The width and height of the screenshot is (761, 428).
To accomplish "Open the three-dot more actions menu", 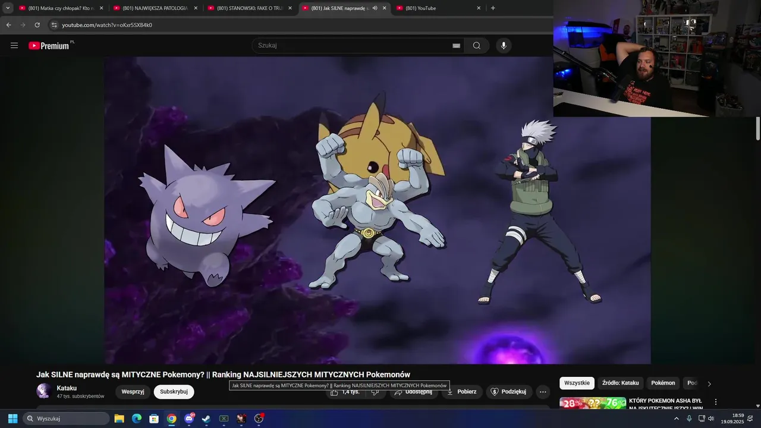I will 543,392.
